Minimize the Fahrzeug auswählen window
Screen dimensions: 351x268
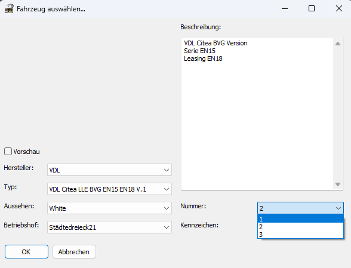[x=285, y=9]
